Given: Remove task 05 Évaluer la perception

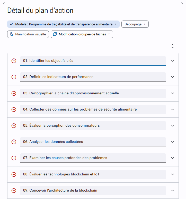Looking at the screenshot, I should point(14,126).
